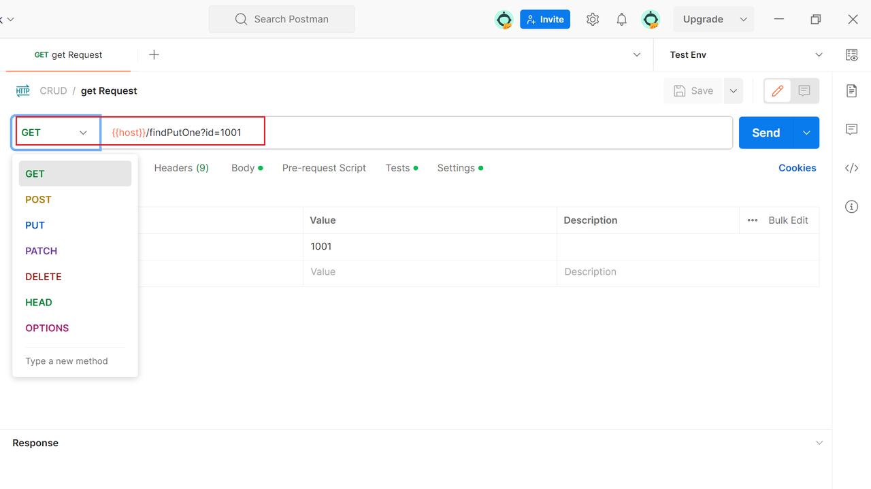The height and width of the screenshot is (489, 871).
Task: Open request Settings tab
Action: tap(460, 168)
